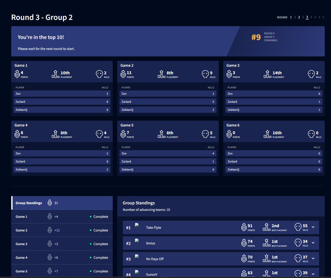331x278 pixels.
Task: Click the Game 4 placement podium icon
Action: point(55,134)
